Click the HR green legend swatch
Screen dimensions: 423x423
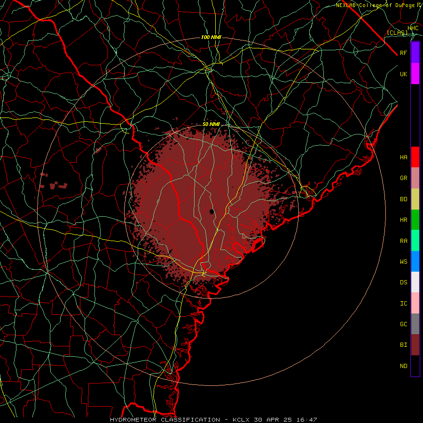[x=415, y=220]
